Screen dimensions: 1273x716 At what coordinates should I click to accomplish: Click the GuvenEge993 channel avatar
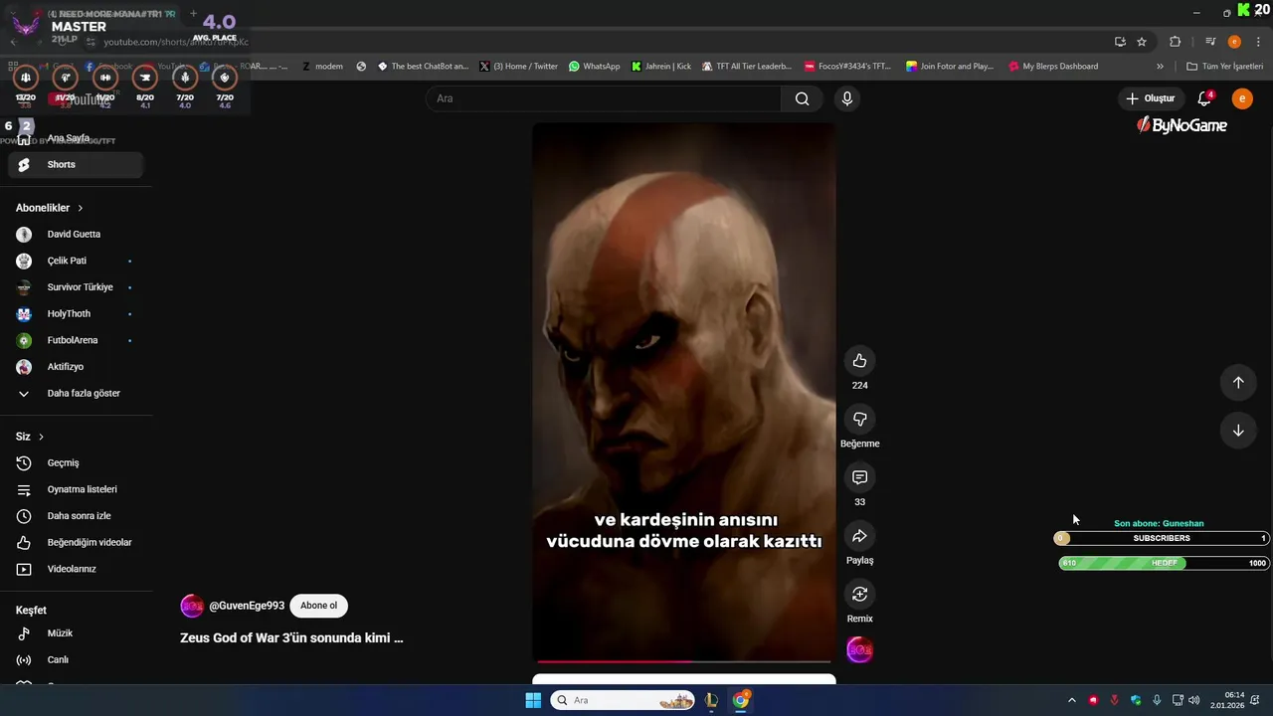[x=192, y=606]
